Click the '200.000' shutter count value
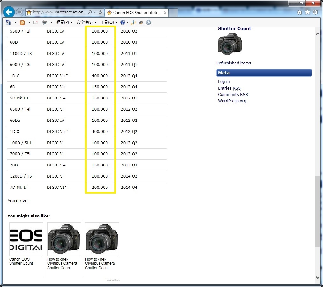Image resolution: width=323 pixels, height=287 pixels. 100,187
